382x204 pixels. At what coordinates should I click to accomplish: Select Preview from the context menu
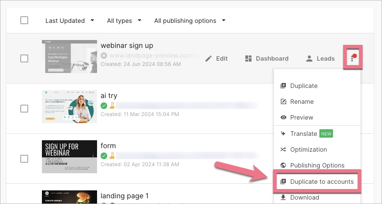302,117
